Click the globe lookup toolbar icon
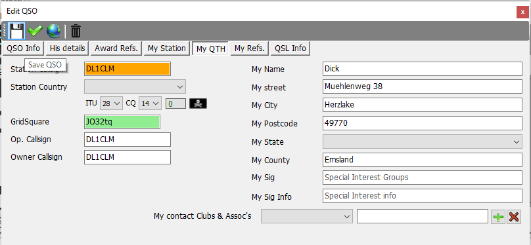 pos(53,31)
